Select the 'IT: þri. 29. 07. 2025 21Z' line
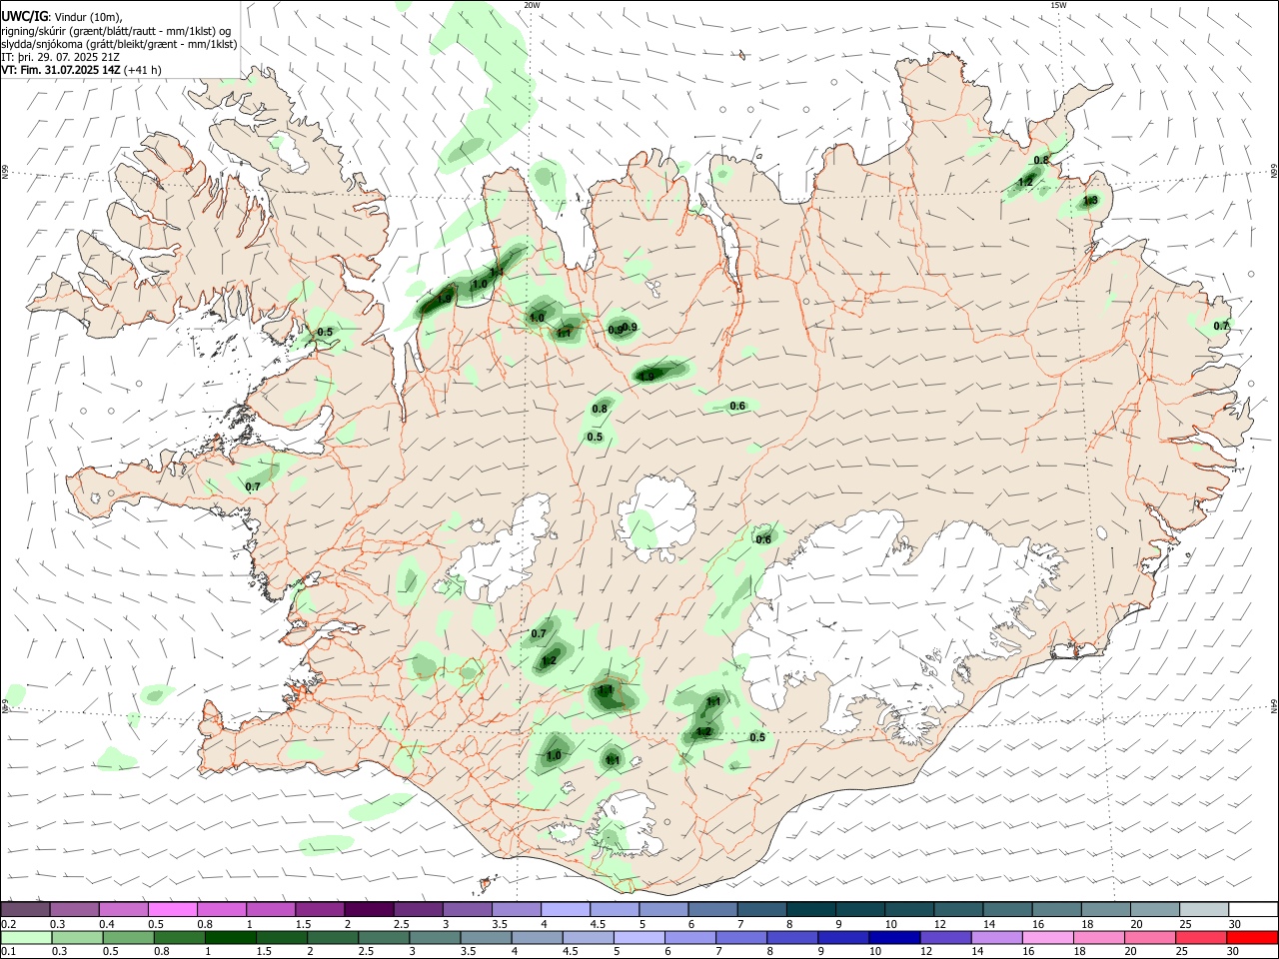1279x959 pixels. (61, 57)
